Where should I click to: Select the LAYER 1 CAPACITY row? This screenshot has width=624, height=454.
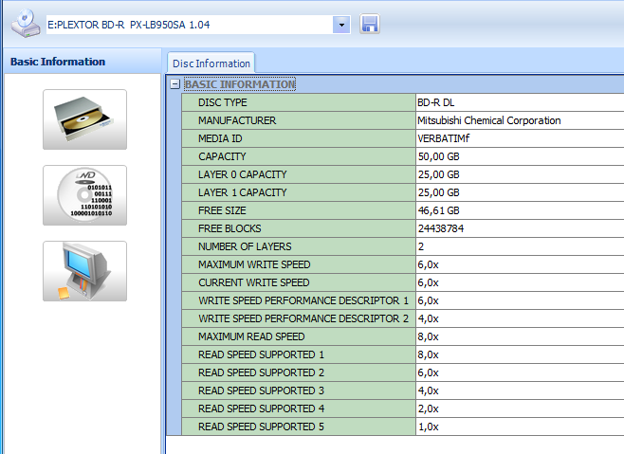click(403, 192)
